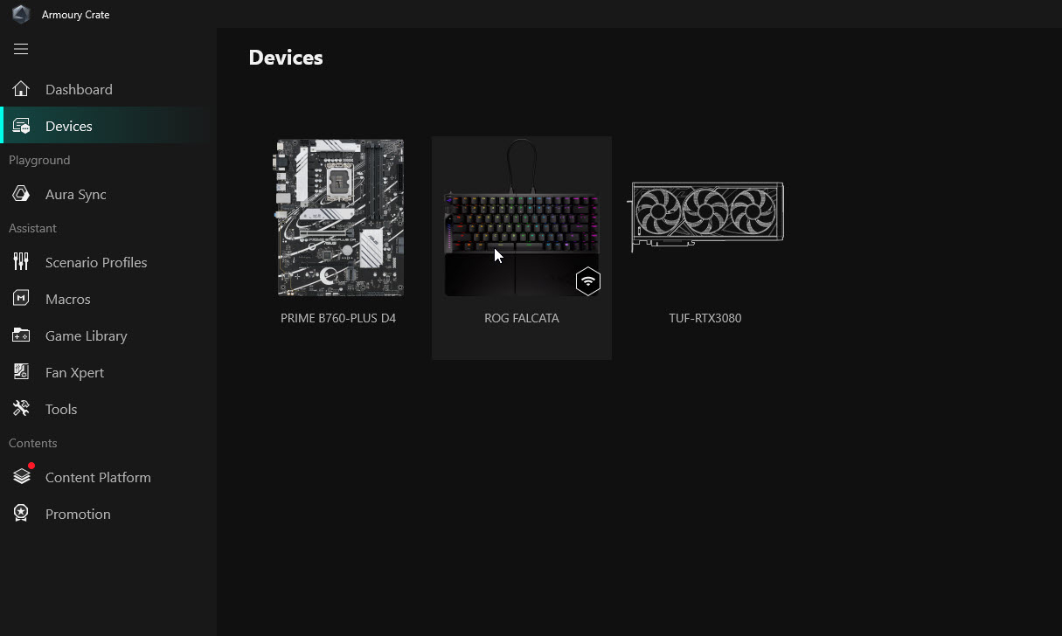This screenshot has height=636, width=1062.
Task: Open the Aura Sync menu label
Action: click(x=76, y=194)
